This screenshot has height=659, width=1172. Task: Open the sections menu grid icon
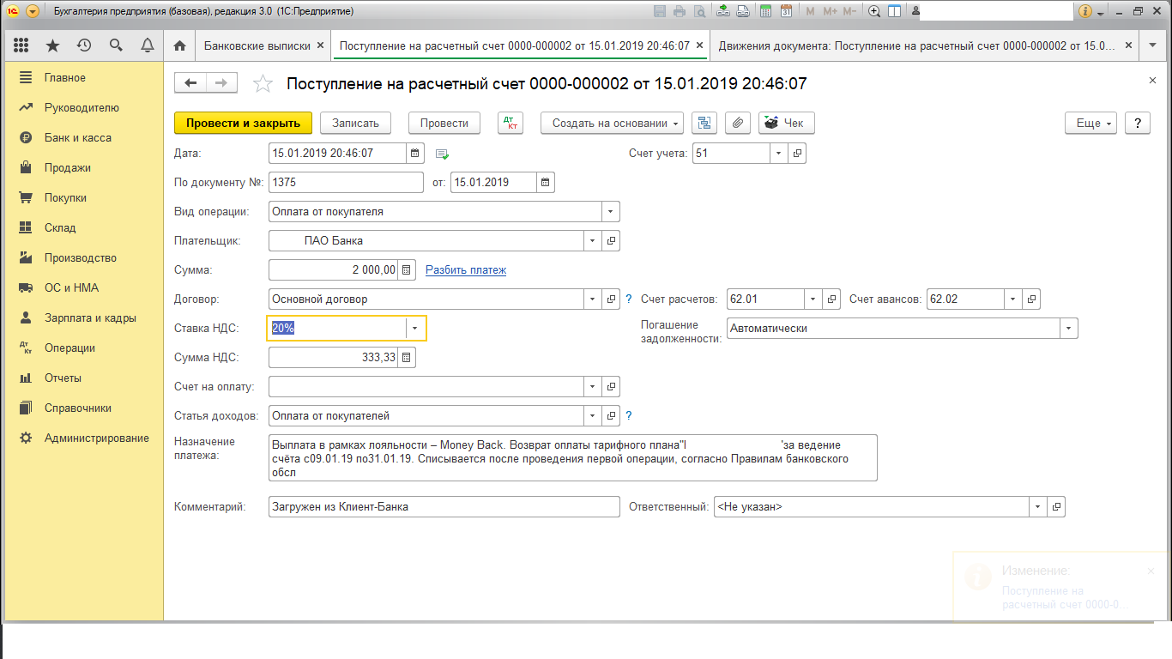tap(21, 45)
